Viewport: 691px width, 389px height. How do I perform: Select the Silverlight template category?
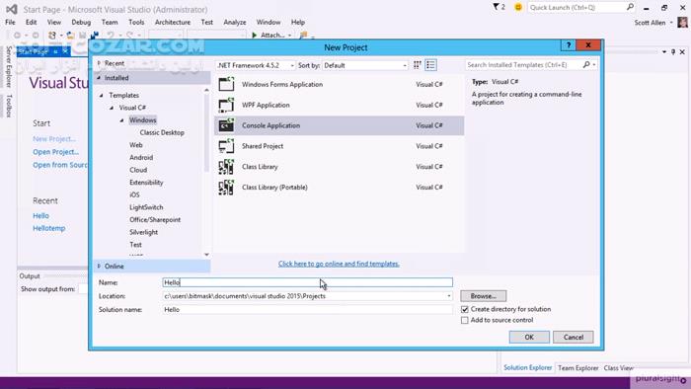(x=144, y=232)
